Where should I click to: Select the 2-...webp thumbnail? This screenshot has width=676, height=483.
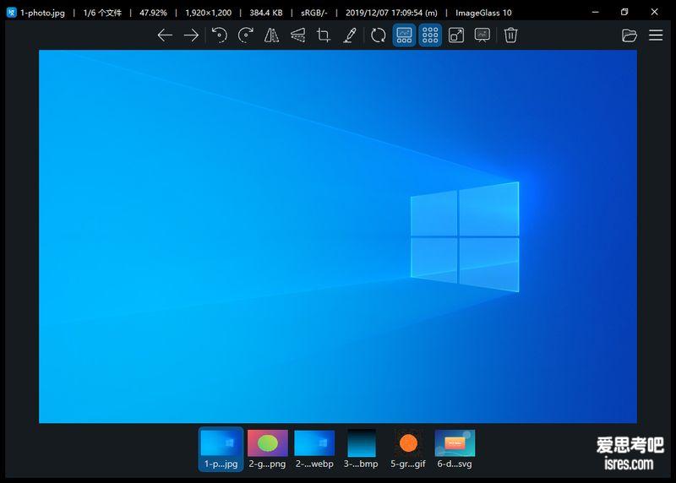314,449
